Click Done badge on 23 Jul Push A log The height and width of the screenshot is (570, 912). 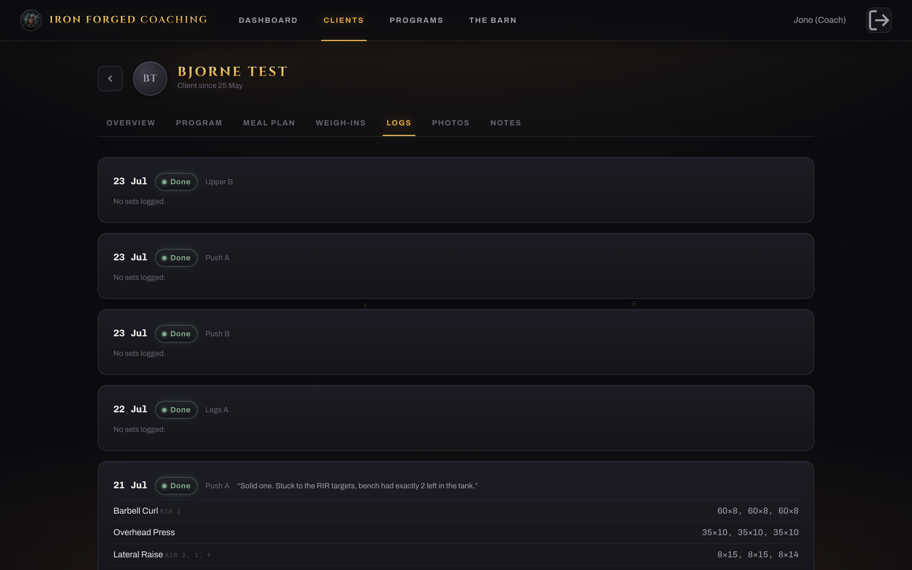tap(176, 258)
